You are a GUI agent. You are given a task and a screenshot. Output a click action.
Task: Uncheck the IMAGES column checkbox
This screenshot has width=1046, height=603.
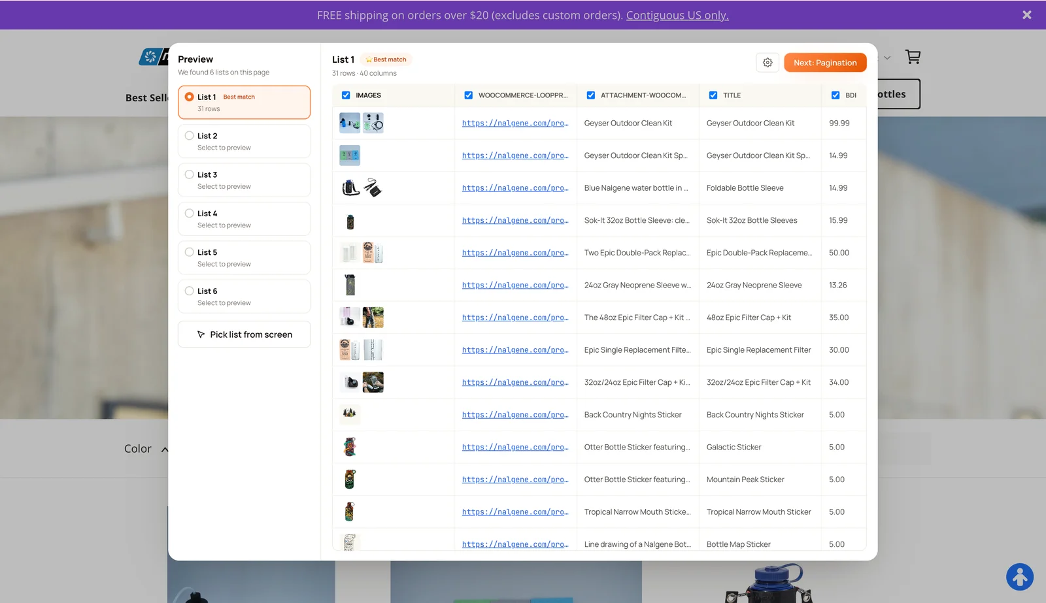[x=346, y=95]
